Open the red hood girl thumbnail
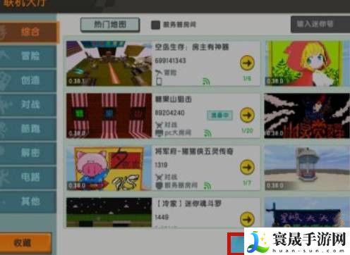The width and height of the screenshot is (350, 255). 307,63
